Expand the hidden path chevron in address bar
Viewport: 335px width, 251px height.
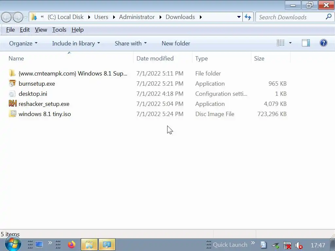42,17
